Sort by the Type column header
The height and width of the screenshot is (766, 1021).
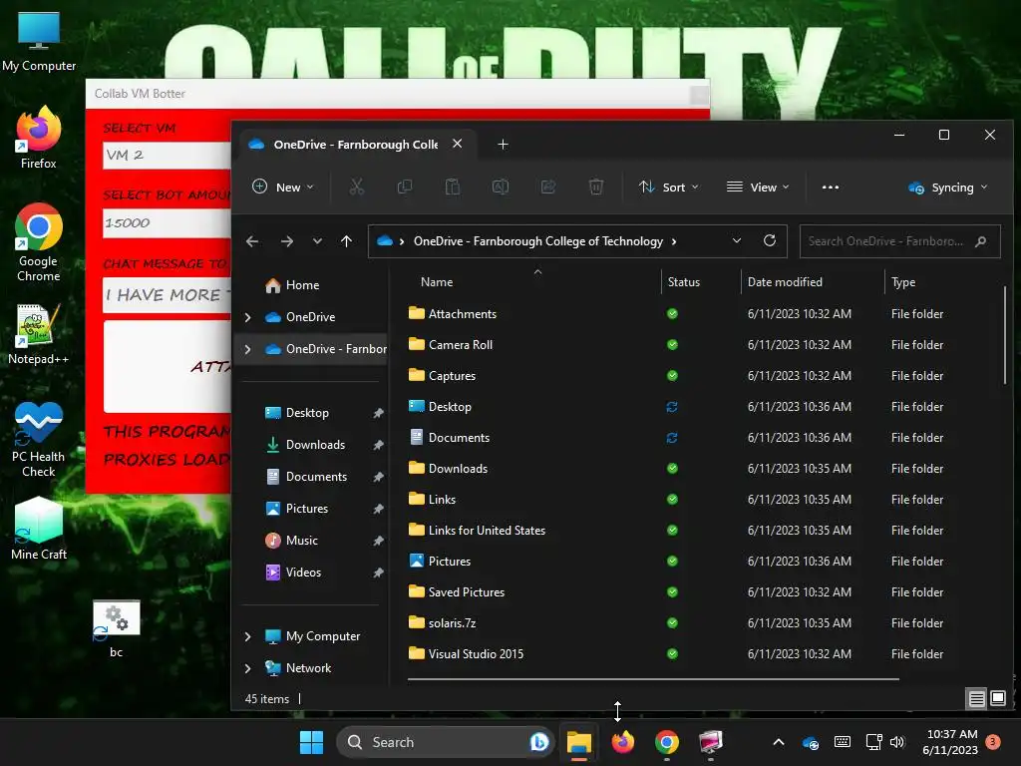(x=903, y=282)
